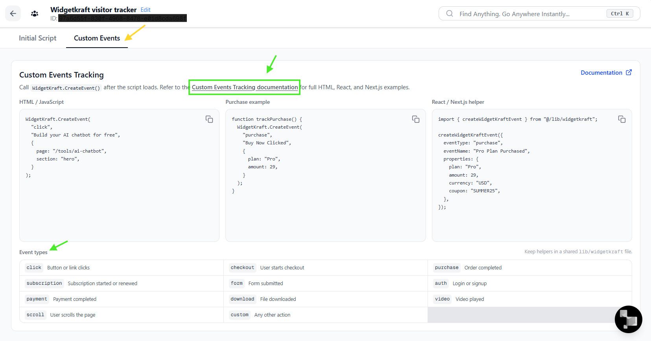
Task: Open the external Documentation link icon
Action: pyautogui.click(x=629, y=72)
